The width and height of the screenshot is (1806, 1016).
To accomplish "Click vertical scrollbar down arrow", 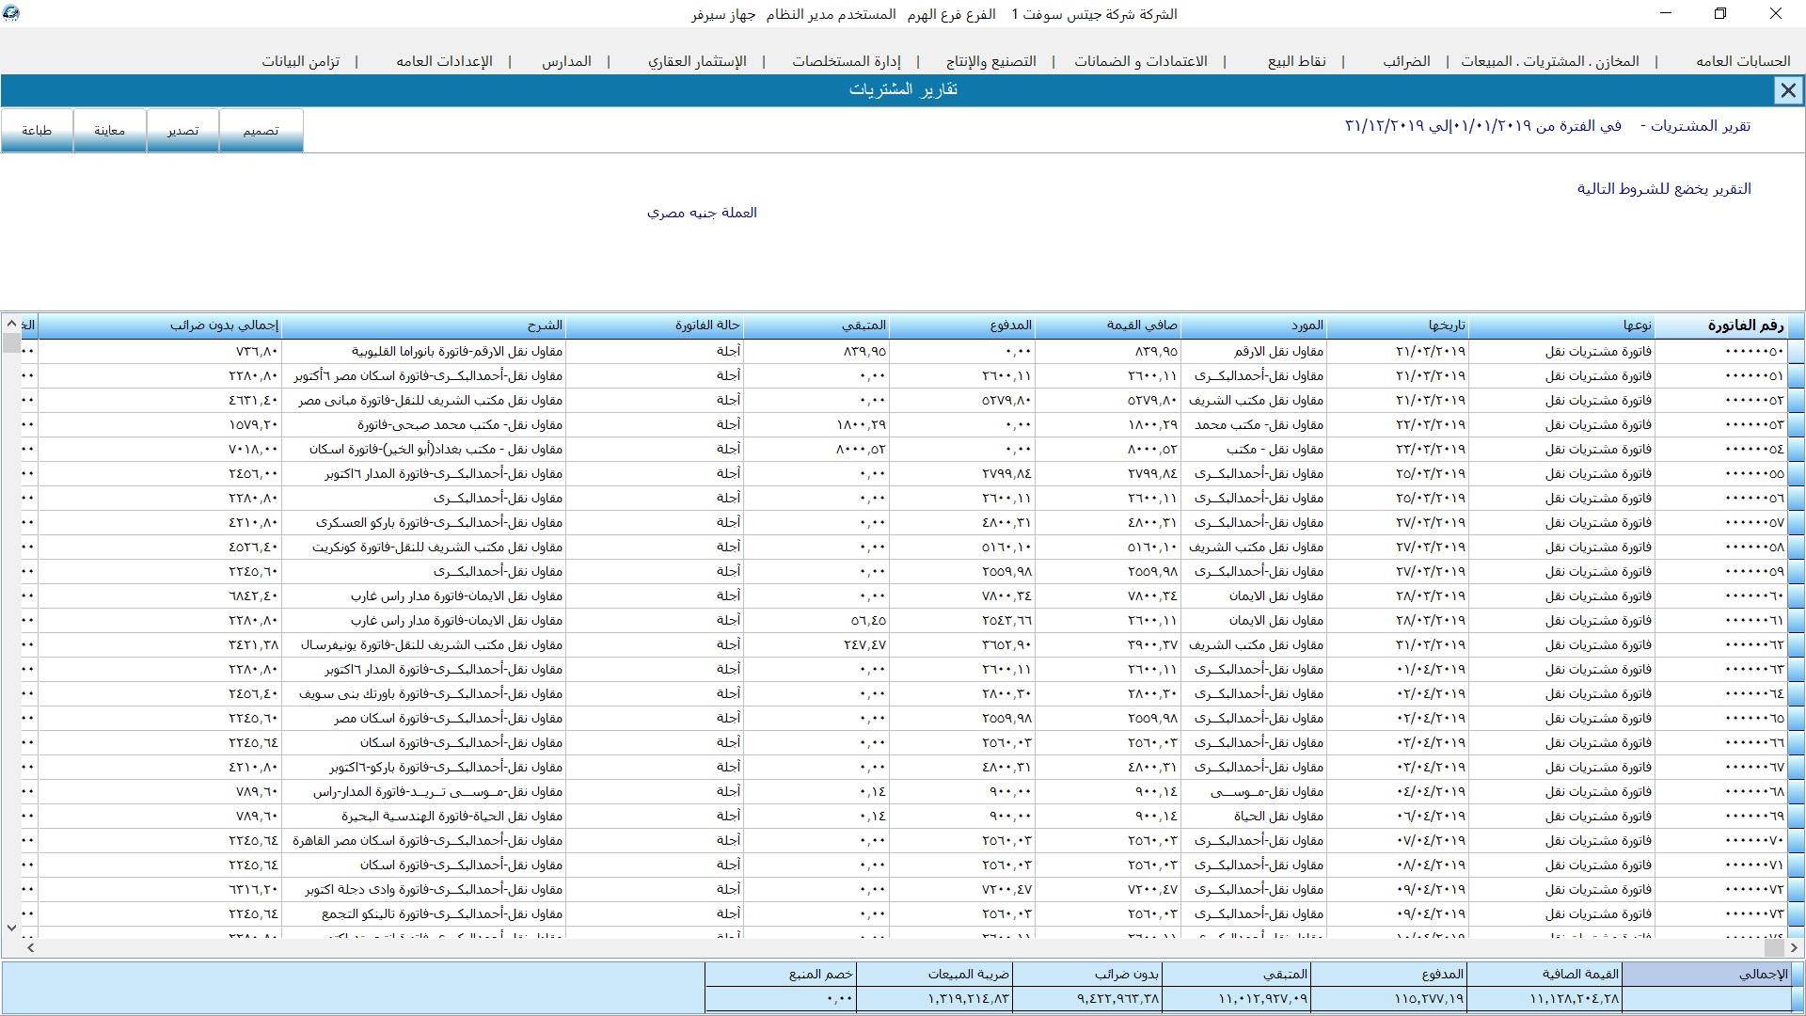I will tap(10, 929).
